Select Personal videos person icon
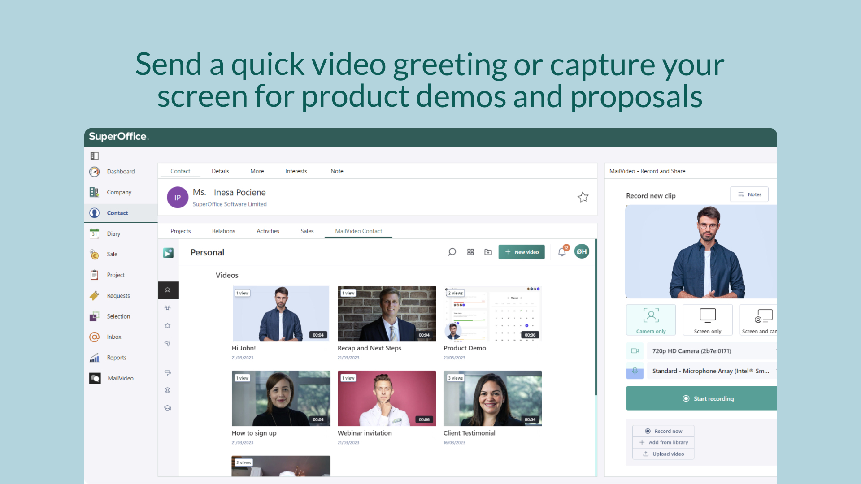The image size is (861, 484). (168, 290)
